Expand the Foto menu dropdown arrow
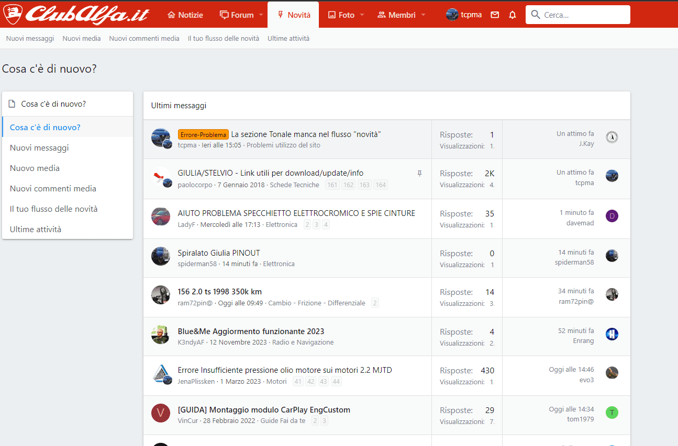 click(x=362, y=15)
